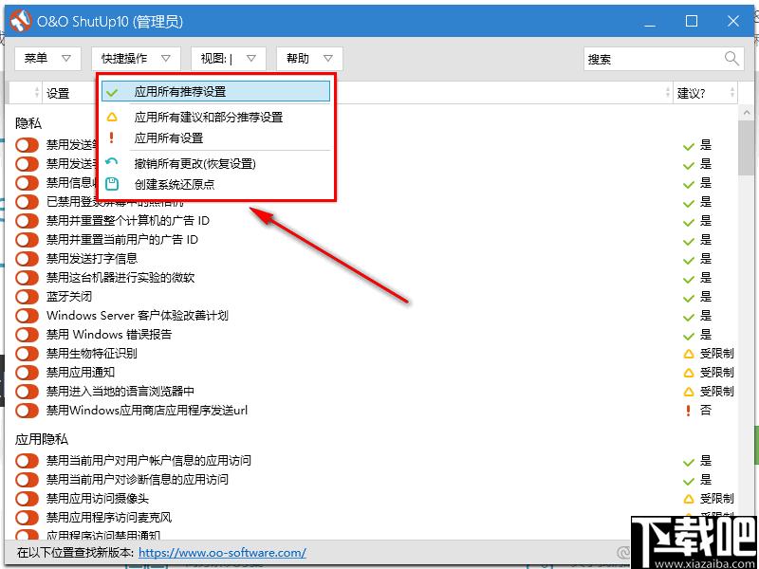Select 应用所有建议和部分推荐设置 menu entry
This screenshot has height=569, width=759.
pyautogui.click(x=216, y=117)
